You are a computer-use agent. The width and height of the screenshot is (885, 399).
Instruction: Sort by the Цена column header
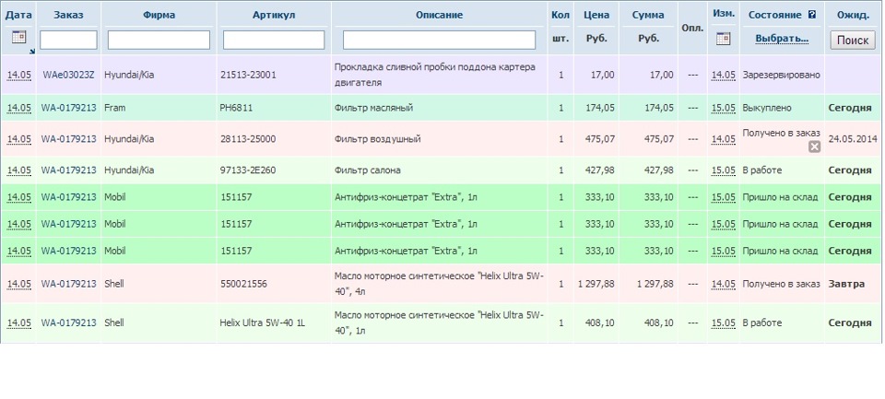(596, 15)
